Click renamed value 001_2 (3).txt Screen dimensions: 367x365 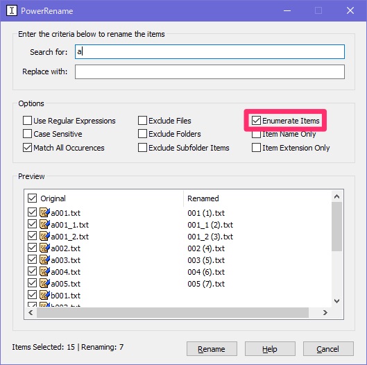(210, 237)
